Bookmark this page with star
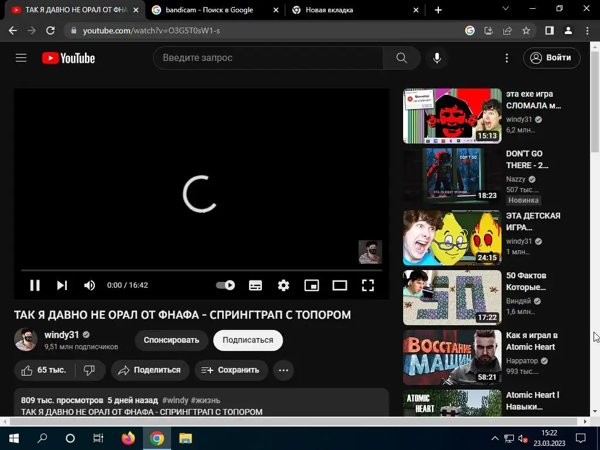Screen dimensions: 600x450 (526, 30)
